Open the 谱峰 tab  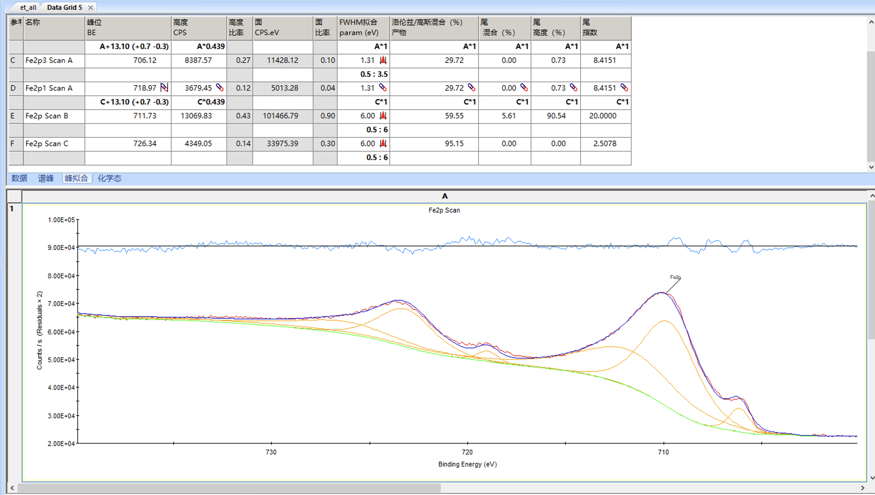[x=46, y=178]
